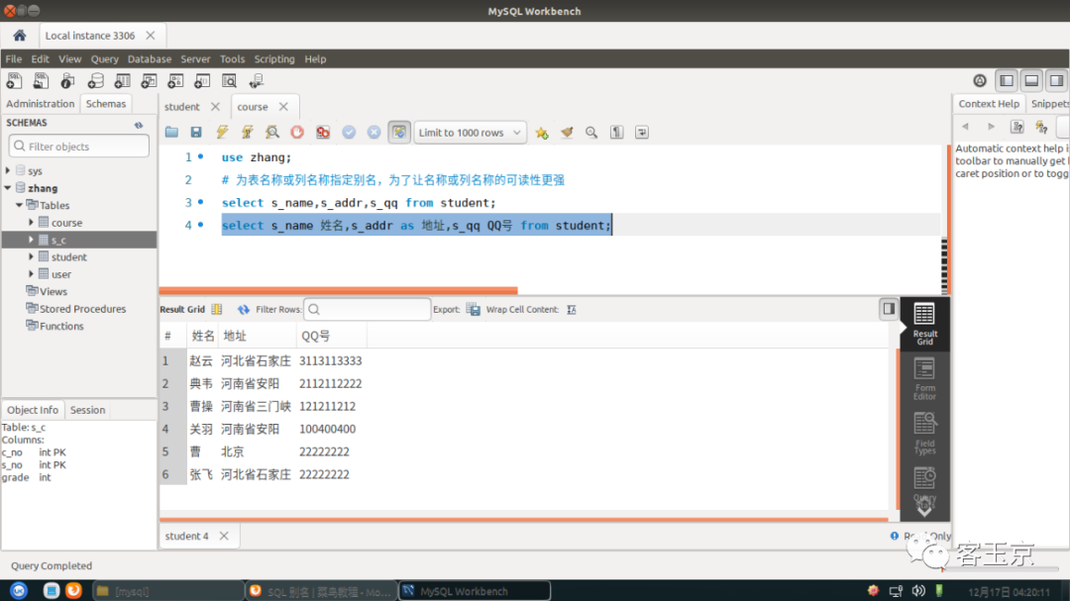Open find panel magnifier icon
Screen dimensions: 1070x601
pyautogui.click(x=591, y=133)
